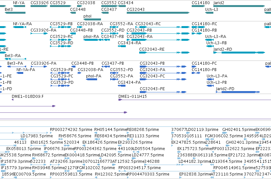Select the Jarid2 gene arrow bar
Viewport: 271px width, 179px height.
tap(239, 6)
